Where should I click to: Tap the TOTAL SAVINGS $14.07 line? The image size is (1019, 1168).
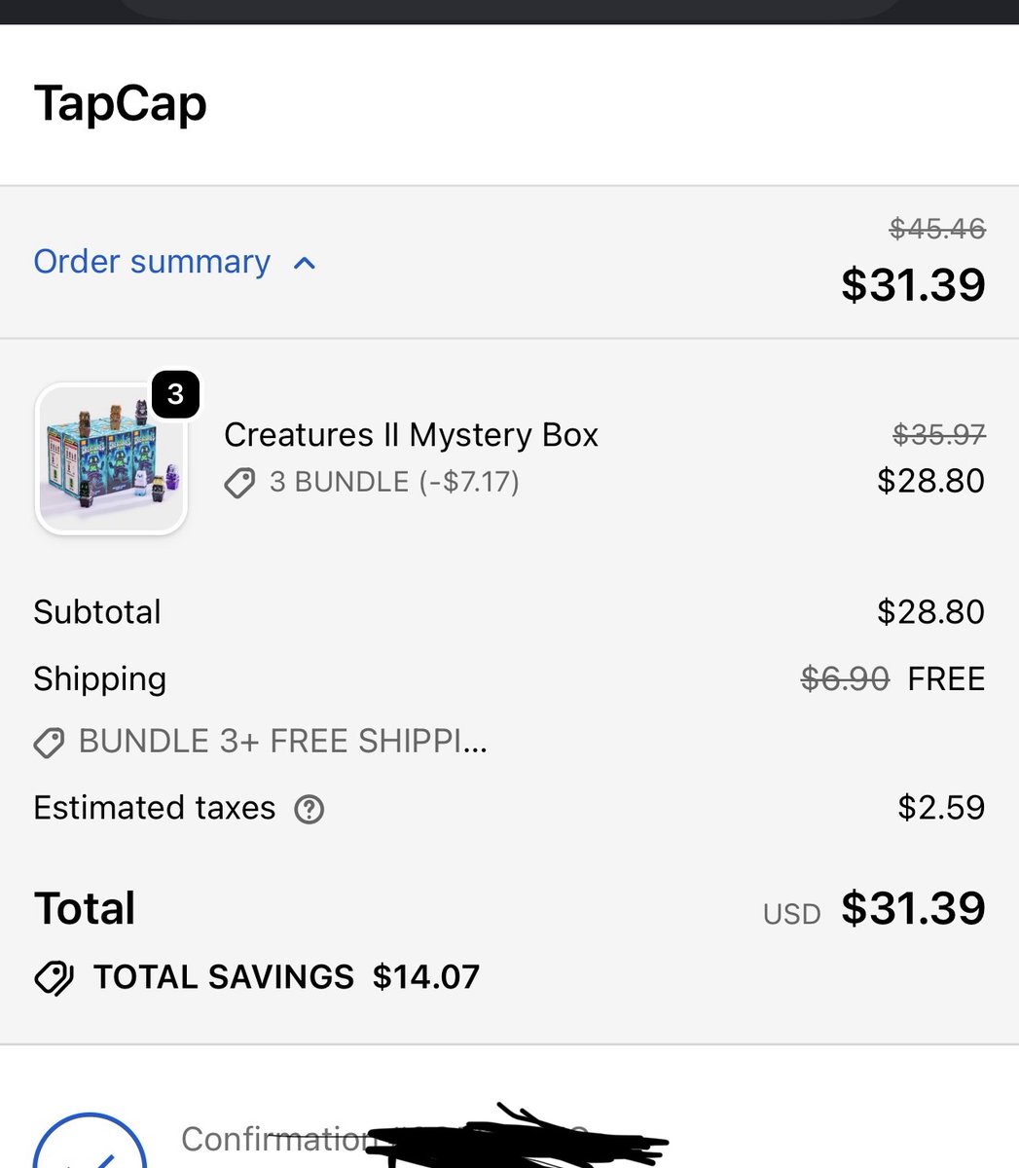pos(286,976)
